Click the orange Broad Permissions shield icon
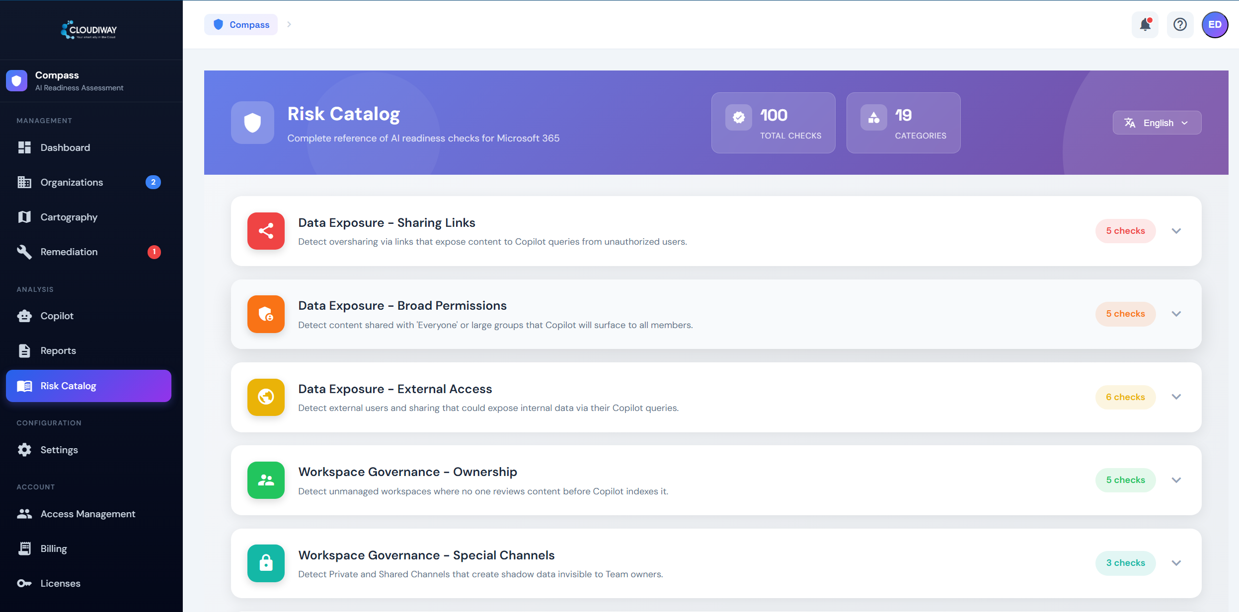Image resolution: width=1239 pixels, height=612 pixels. coord(266,314)
